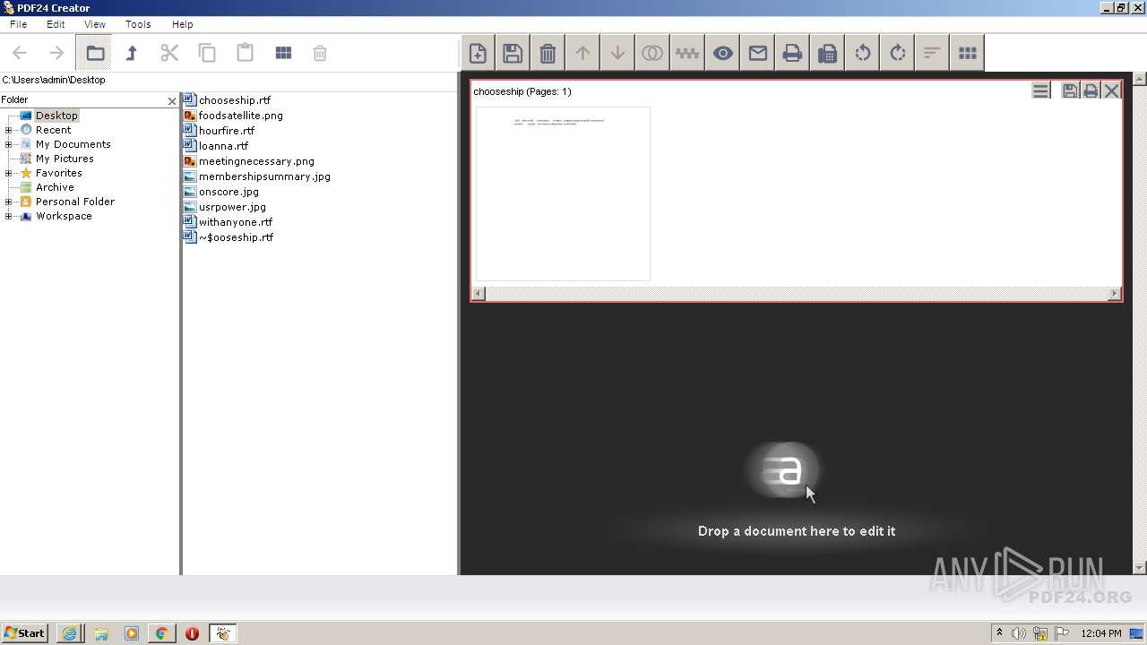Screen dimensions: 1147x645
Task: Select file onscore.jpg
Action: (228, 192)
